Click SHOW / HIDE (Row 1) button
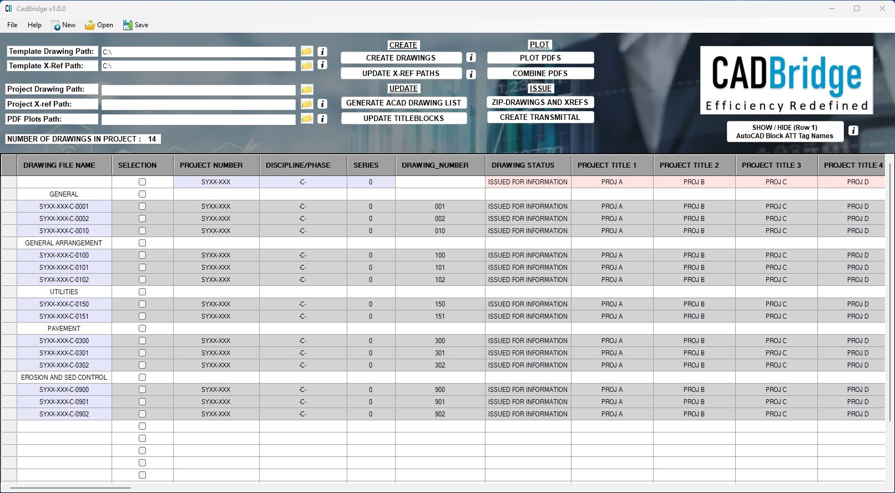 (x=785, y=132)
